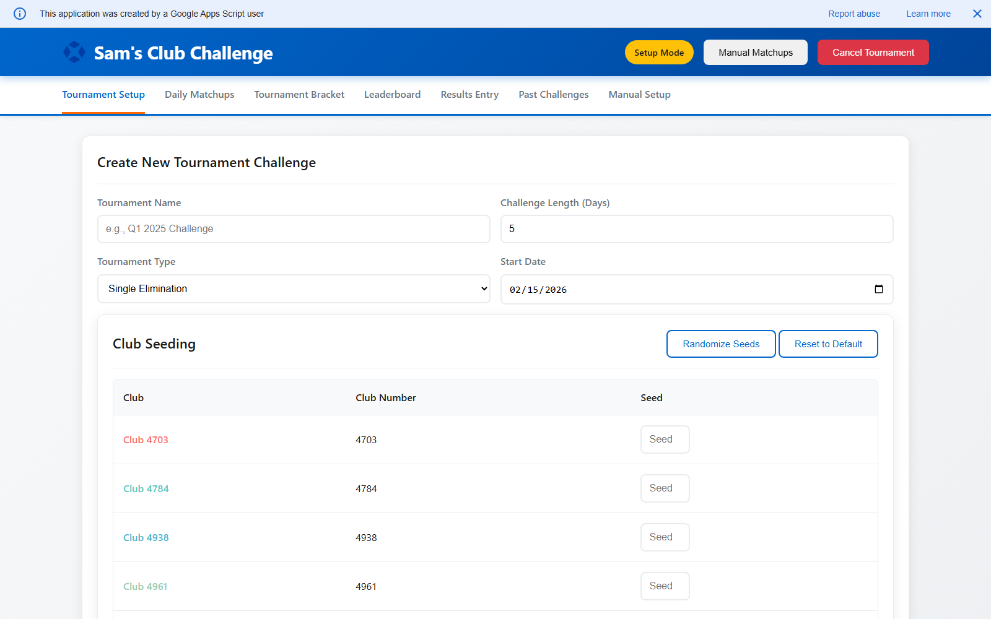Click the Sam's Club Challenge diamond logo icon
991x619 pixels.
tap(74, 52)
